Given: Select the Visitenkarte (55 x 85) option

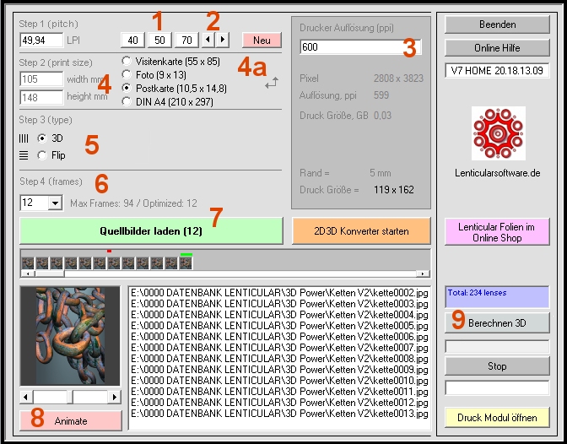Looking at the screenshot, I should (x=127, y=61).
